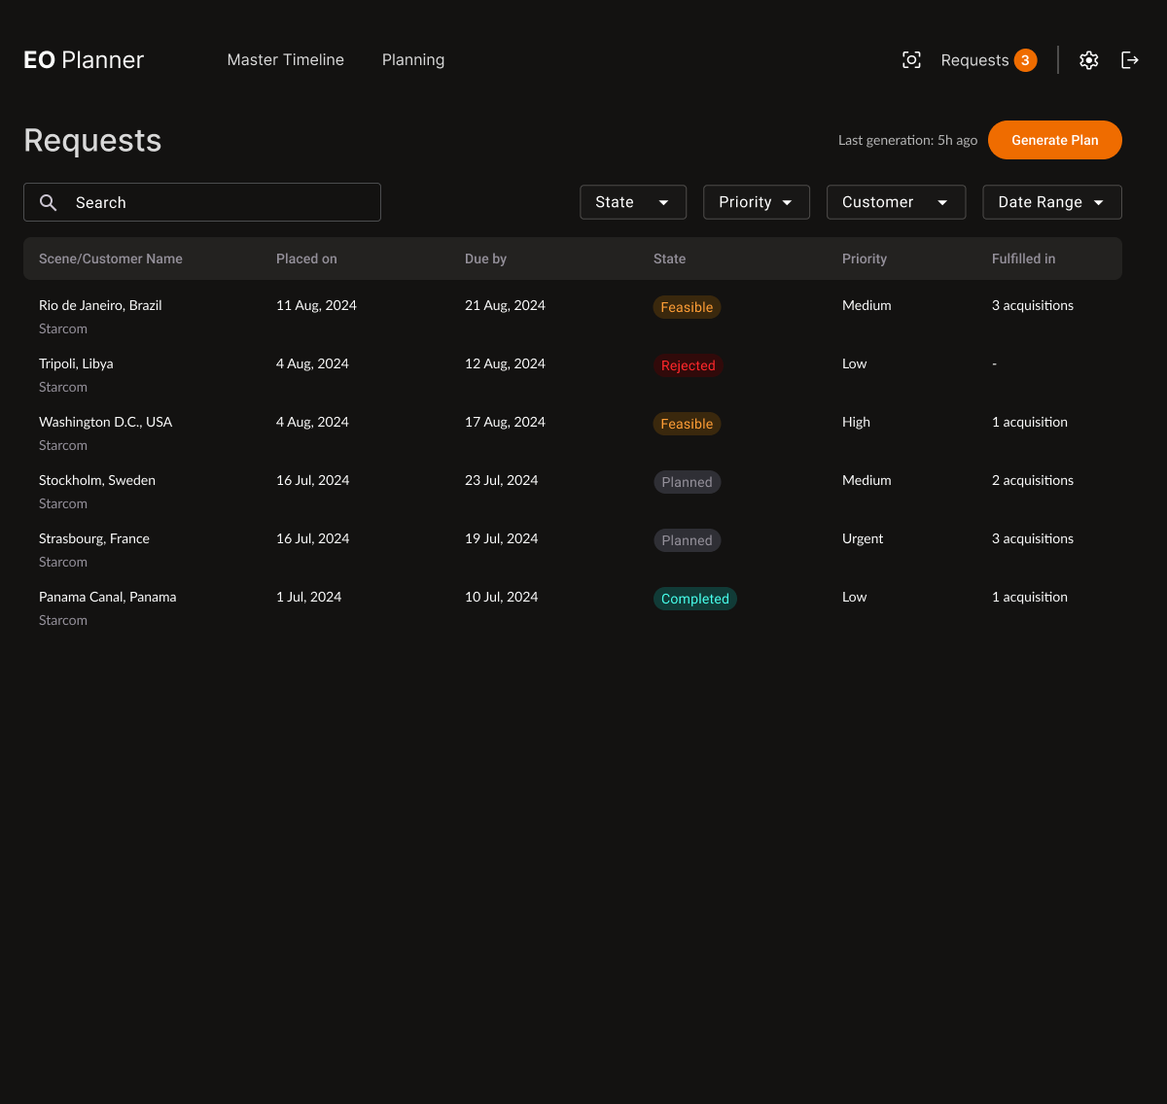
Task: Click Starcom under Tripoli, Libya
Action: 63,387
